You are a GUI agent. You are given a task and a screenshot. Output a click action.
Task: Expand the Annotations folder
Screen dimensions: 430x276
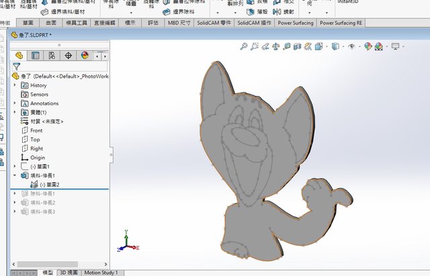15,103
